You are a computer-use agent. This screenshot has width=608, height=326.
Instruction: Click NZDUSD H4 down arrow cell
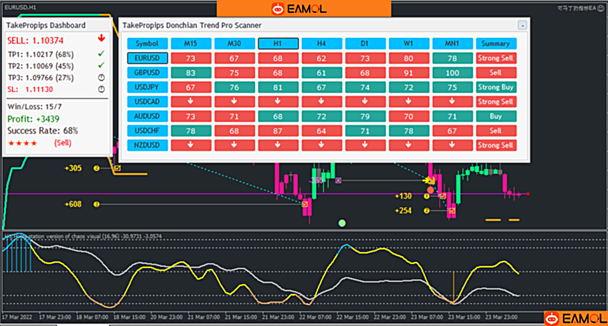[x=321, y=145]
